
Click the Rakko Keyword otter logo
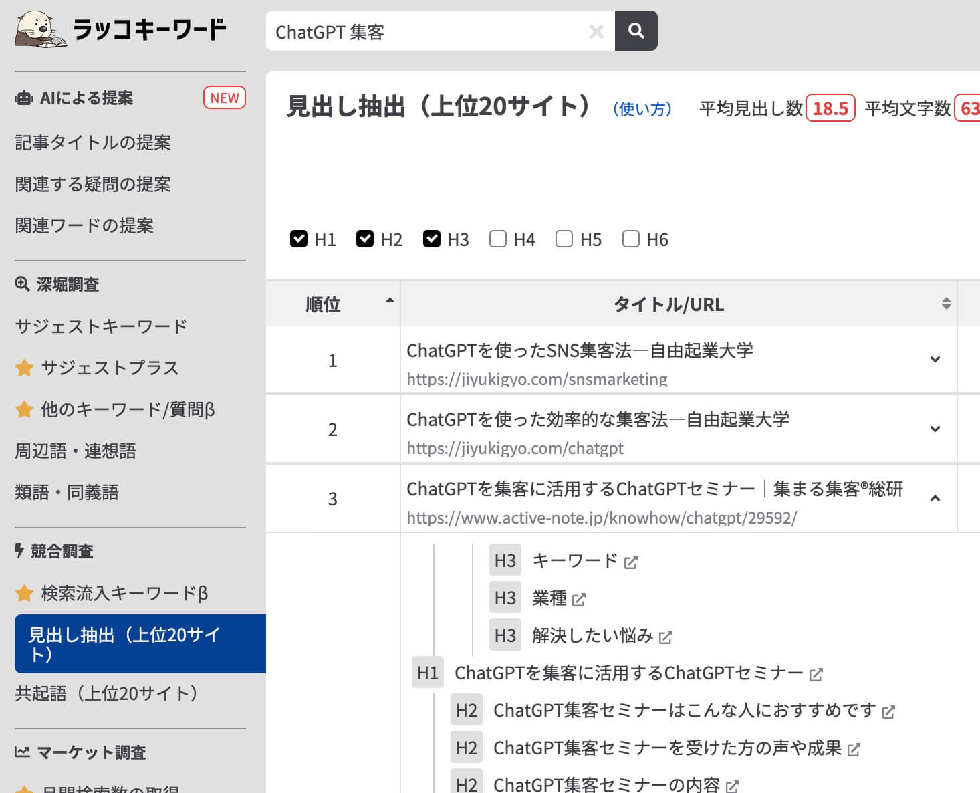(x=120, y=29)
